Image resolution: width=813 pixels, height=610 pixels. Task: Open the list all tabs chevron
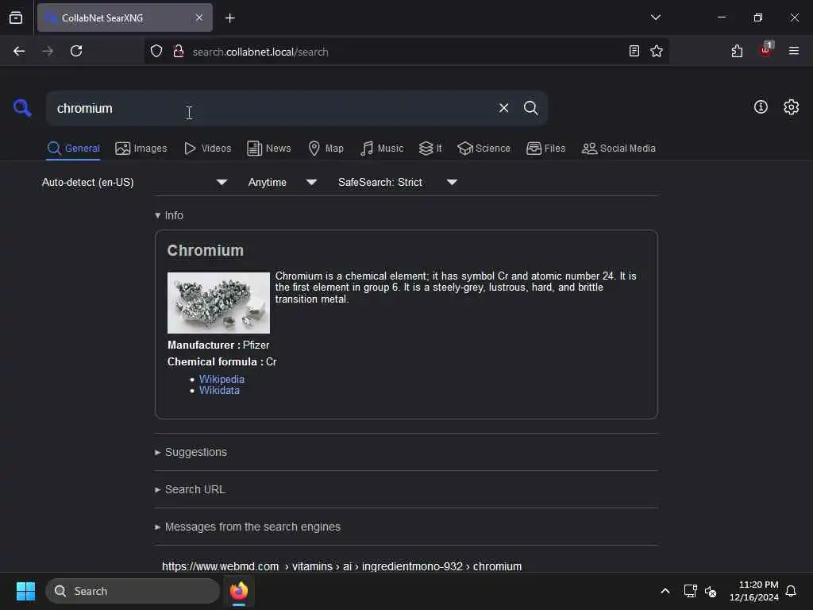point(655,17)
